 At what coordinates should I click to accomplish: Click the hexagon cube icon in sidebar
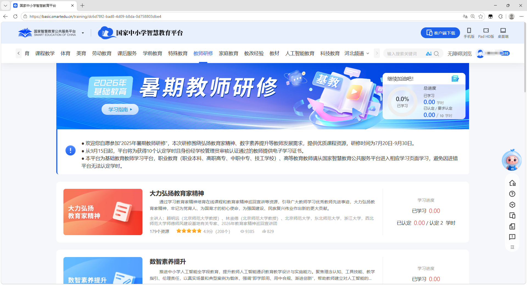pos(512,205)
